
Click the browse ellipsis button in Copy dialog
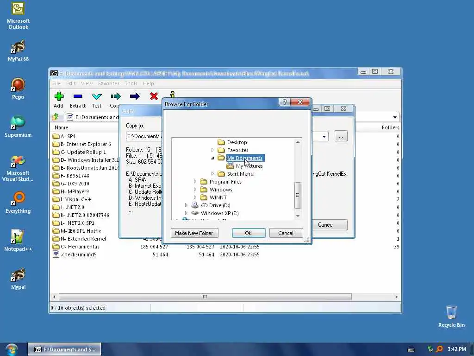tap(341, 137)
